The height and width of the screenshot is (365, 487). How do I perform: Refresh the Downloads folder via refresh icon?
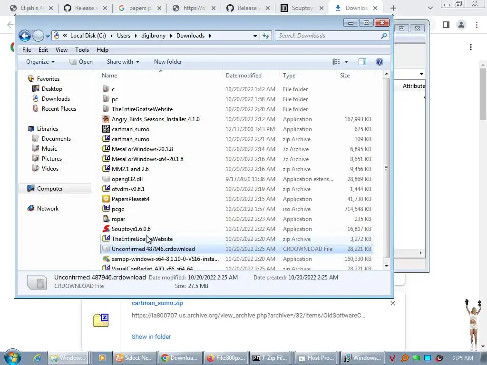coord(266,36)
